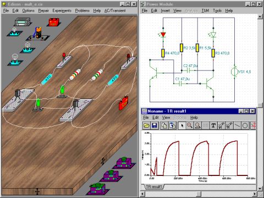Select the pointer arrow tool
Image resolution: width=264 pixels, height=198 pixels.
pyautogui.click(x=182, y=125)
